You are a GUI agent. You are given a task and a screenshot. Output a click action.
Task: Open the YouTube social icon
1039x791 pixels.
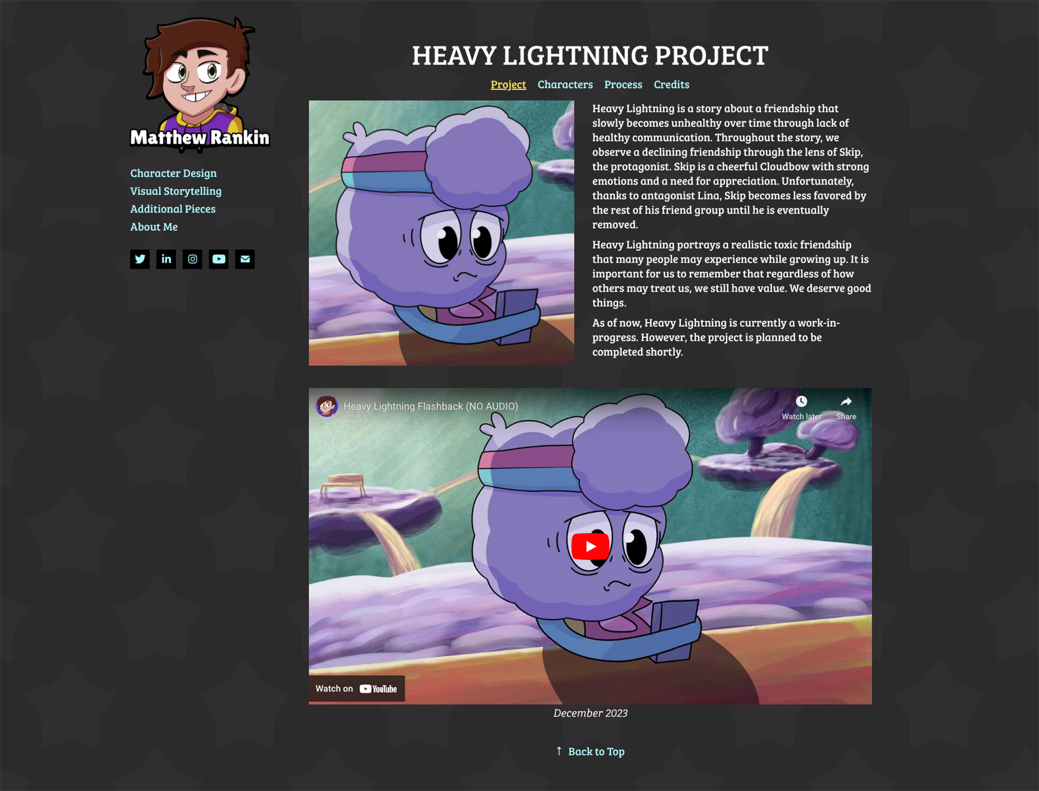pos(219,259)
